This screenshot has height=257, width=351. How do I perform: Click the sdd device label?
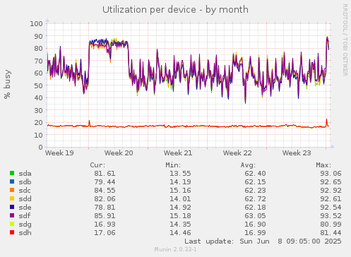coord(25,199)
